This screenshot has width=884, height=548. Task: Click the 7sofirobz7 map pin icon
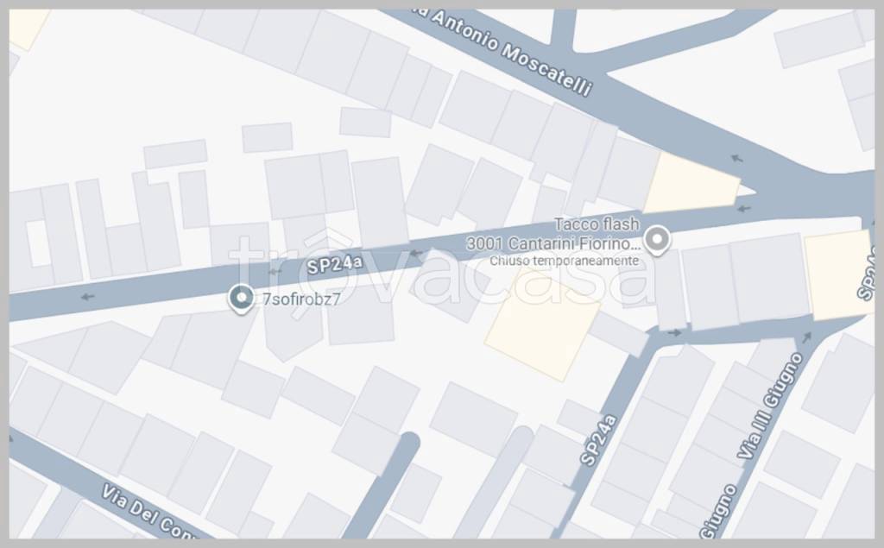click(242, 299)
